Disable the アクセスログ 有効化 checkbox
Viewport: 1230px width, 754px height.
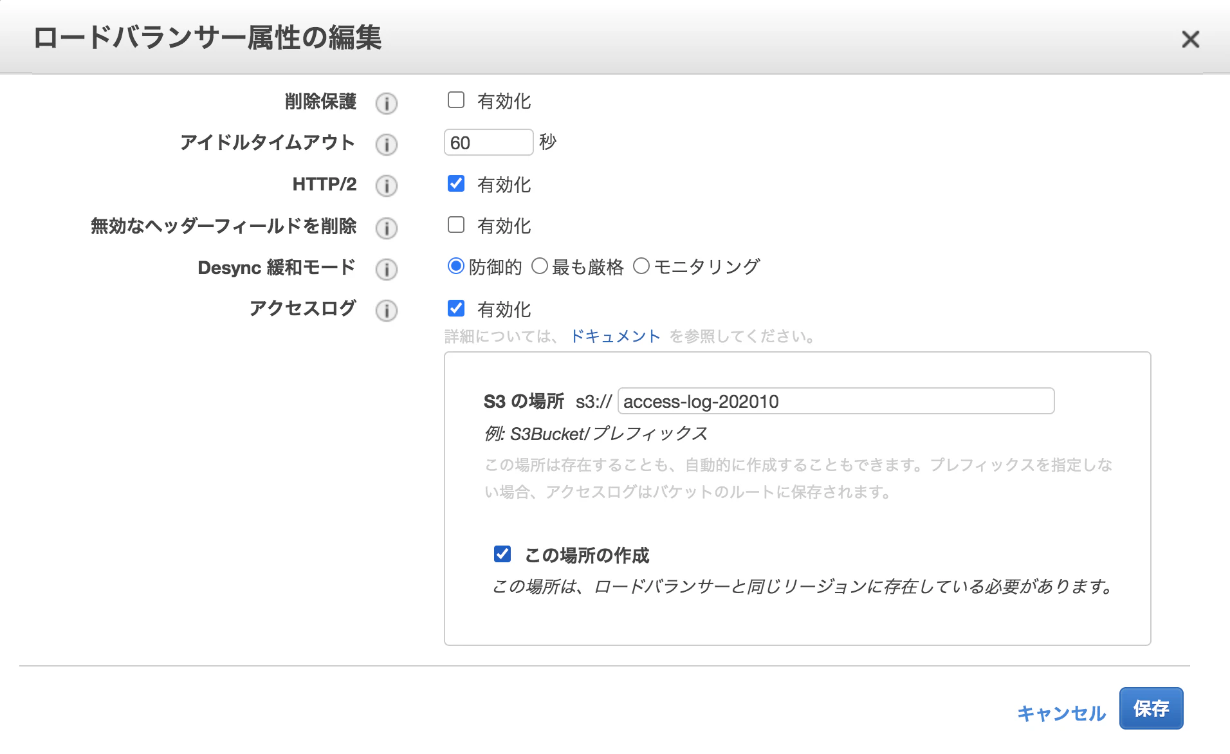(x=456, y=308)
